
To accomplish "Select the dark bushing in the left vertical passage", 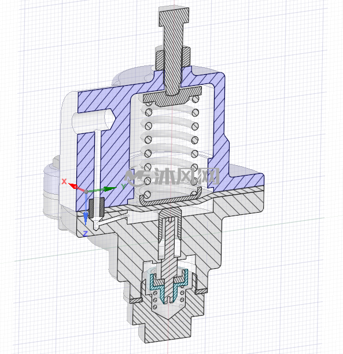I will point(97,206).
